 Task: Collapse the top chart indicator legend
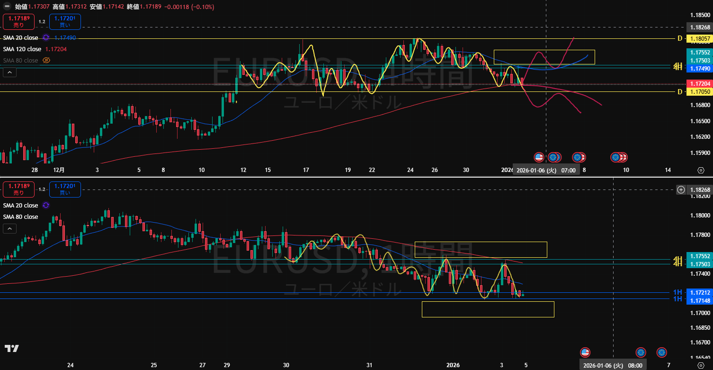point(9,72)
